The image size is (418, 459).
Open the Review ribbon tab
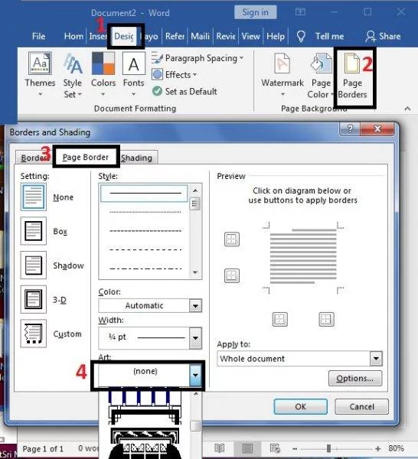click(x=226, y=36)
